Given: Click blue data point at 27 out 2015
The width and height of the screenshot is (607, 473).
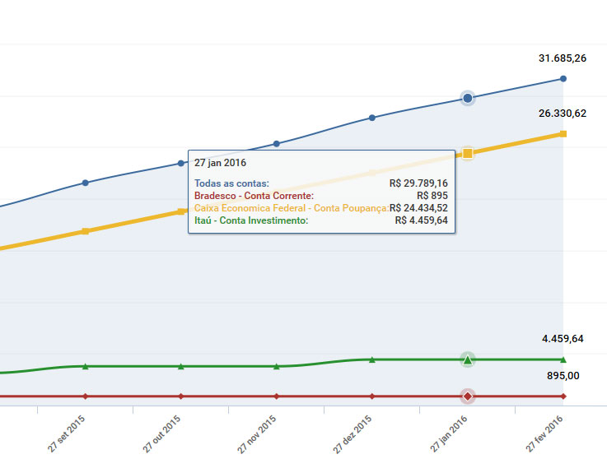Looking at the screenshot, I should click(x=181, y=163).
